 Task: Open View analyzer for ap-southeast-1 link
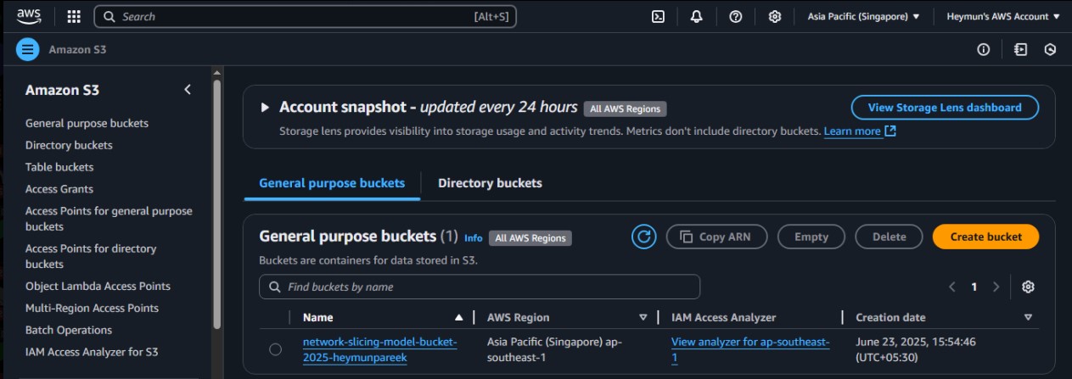750,350
